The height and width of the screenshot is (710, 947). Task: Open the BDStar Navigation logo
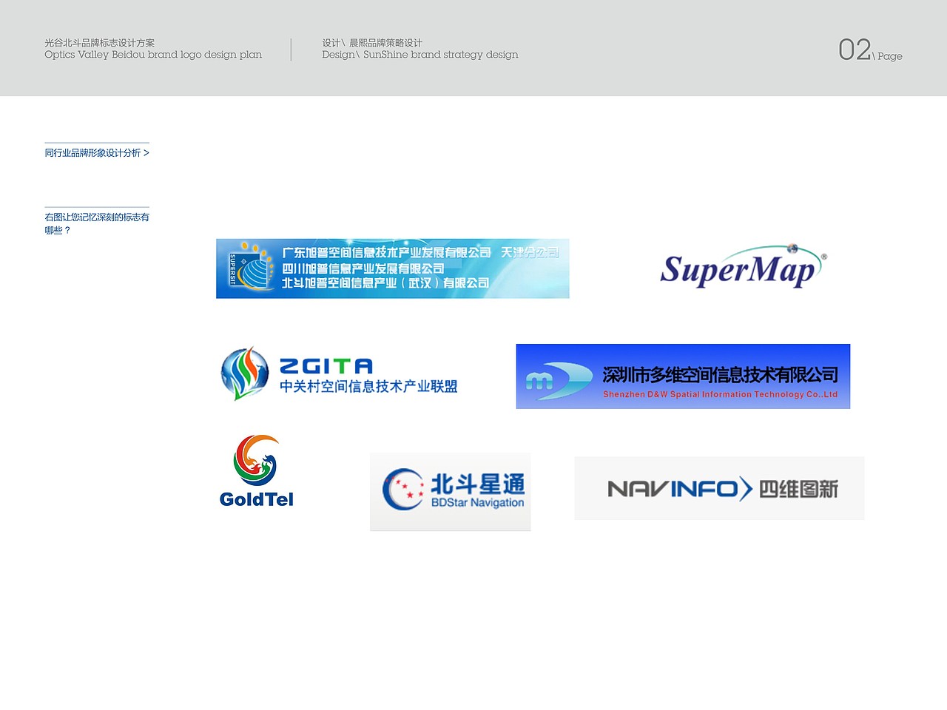[451, 492]
